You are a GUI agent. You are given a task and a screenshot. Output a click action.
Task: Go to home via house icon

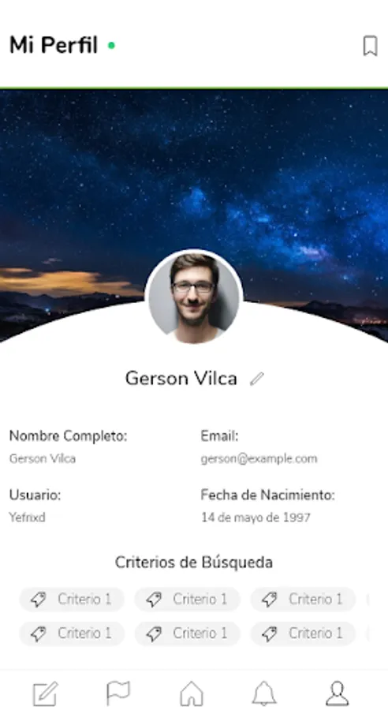click(192, 693)
